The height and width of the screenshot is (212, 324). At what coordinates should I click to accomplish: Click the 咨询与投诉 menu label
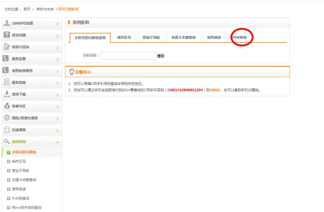click(x=21, y=47)
